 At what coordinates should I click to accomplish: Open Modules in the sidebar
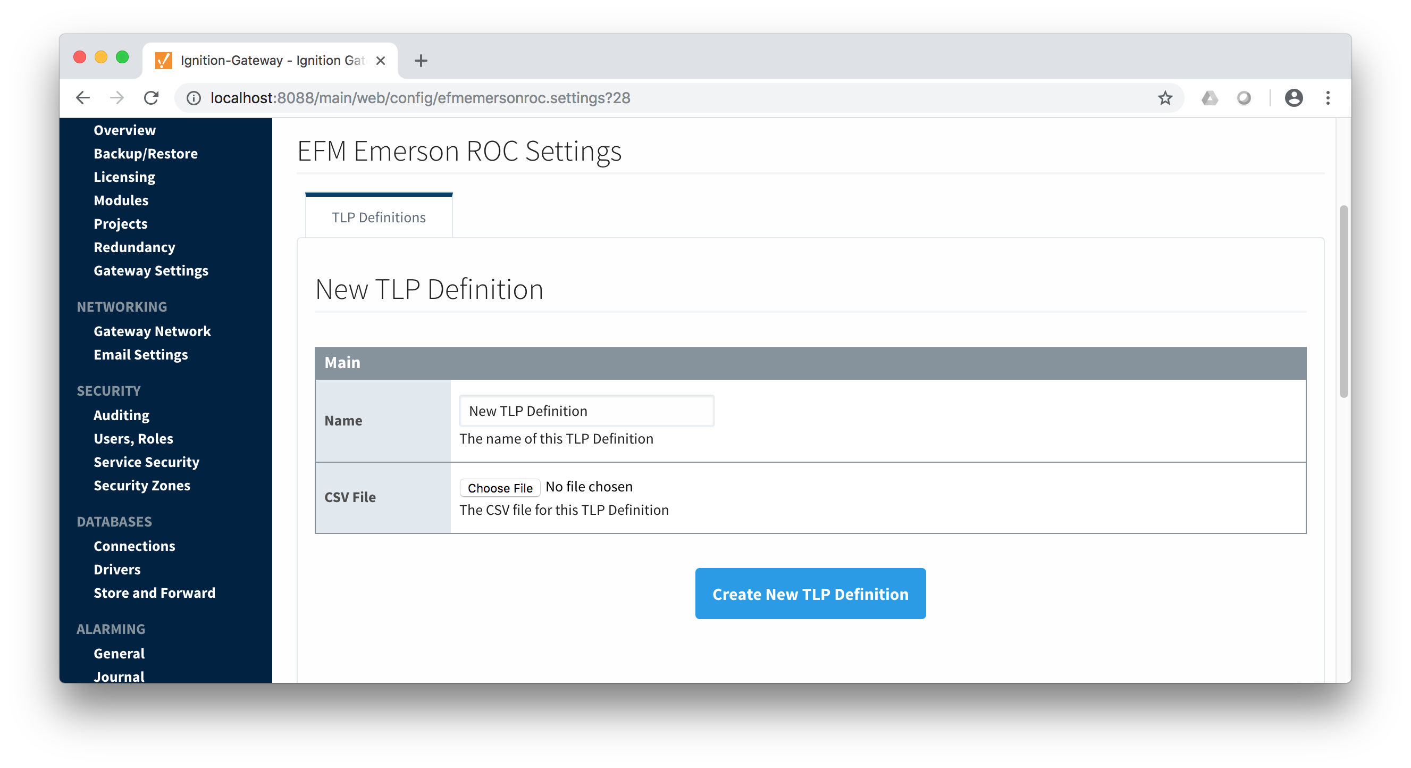tap(121, 200)
